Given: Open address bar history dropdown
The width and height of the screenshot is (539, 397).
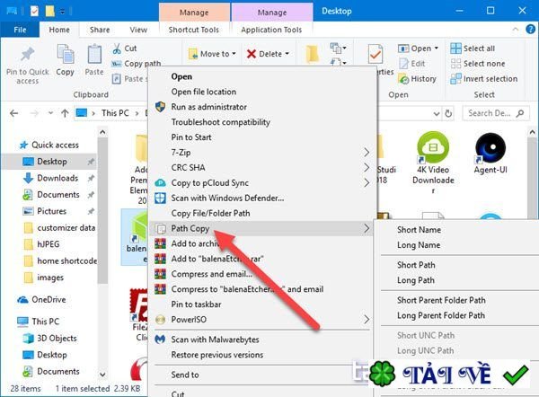Looking at the screenshot, I should click(x=437, y=113).
